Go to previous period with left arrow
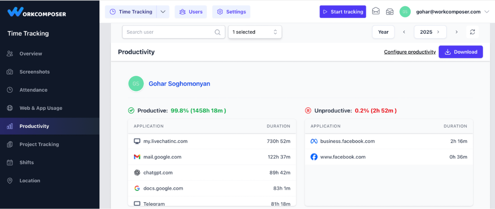Screen dimensions: 495x209 404,32
